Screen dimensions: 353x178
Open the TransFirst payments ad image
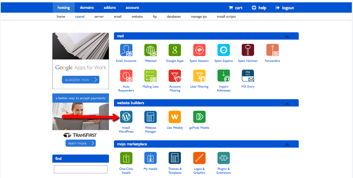tap(80, 116)
